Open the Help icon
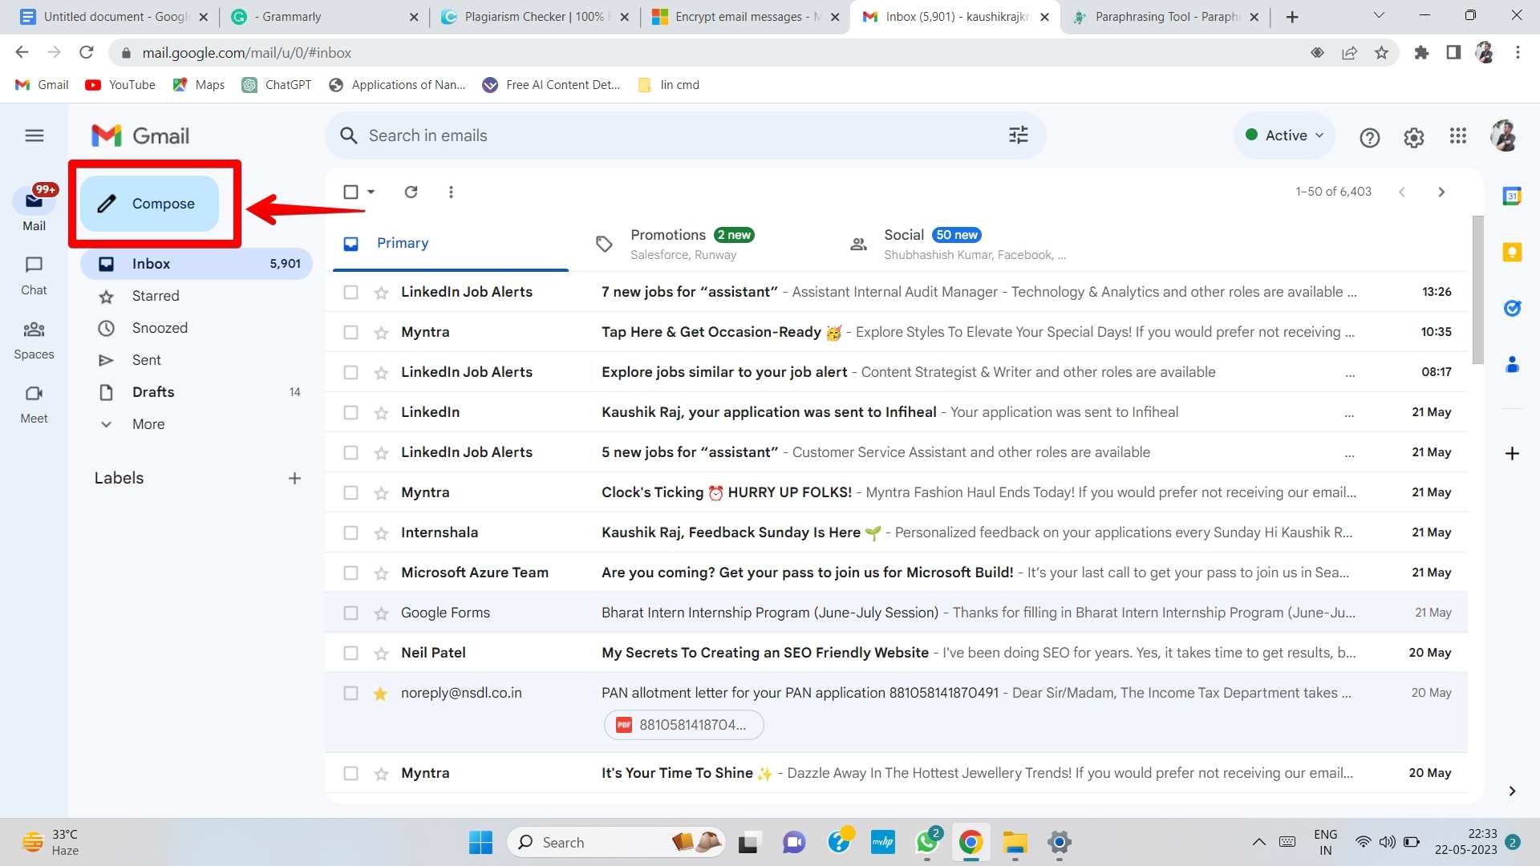 [x=1370, y=137]
